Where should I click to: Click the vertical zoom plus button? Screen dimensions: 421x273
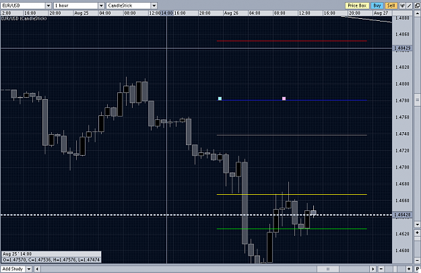tap(417, 233)
